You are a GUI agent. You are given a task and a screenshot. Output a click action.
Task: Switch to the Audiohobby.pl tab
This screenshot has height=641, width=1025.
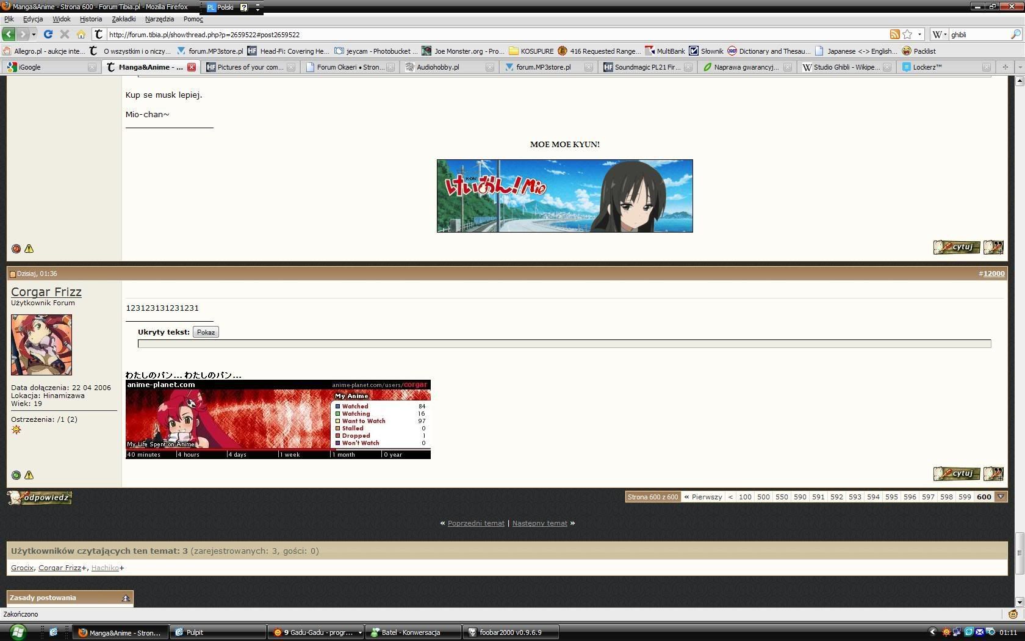click(x=449, y=67)
